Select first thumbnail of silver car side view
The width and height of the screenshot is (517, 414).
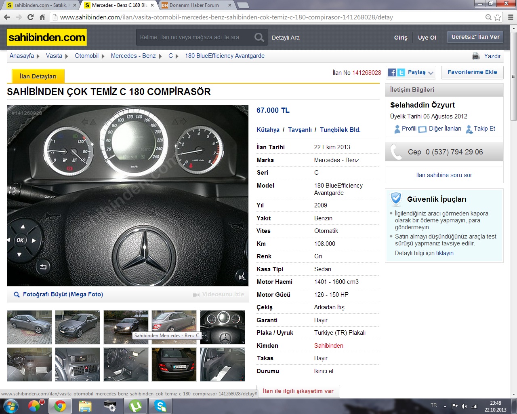tap(29, 327)
